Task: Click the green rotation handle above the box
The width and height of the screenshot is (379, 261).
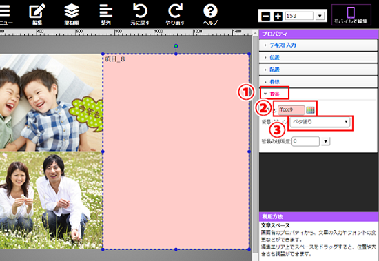Action: click(x=176, y=46)
